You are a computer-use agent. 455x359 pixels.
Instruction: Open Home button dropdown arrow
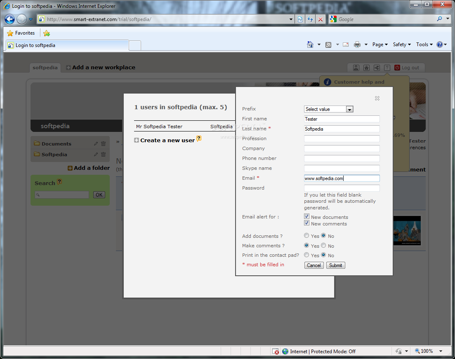click(319, 45)
